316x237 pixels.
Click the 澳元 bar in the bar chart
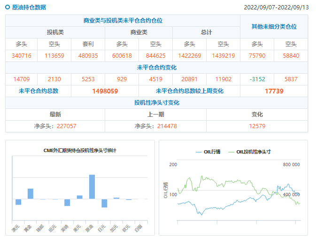pos(18,202)
